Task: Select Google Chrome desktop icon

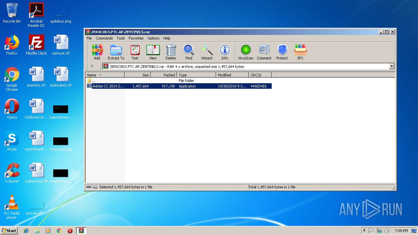Action: point(12,79)
